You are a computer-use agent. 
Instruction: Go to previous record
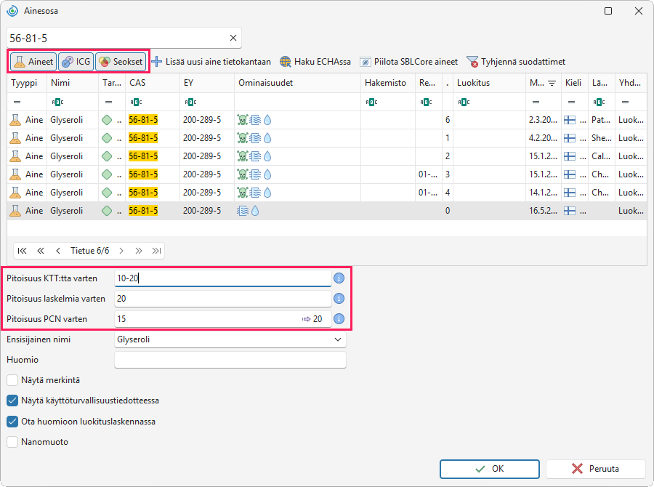58,251
